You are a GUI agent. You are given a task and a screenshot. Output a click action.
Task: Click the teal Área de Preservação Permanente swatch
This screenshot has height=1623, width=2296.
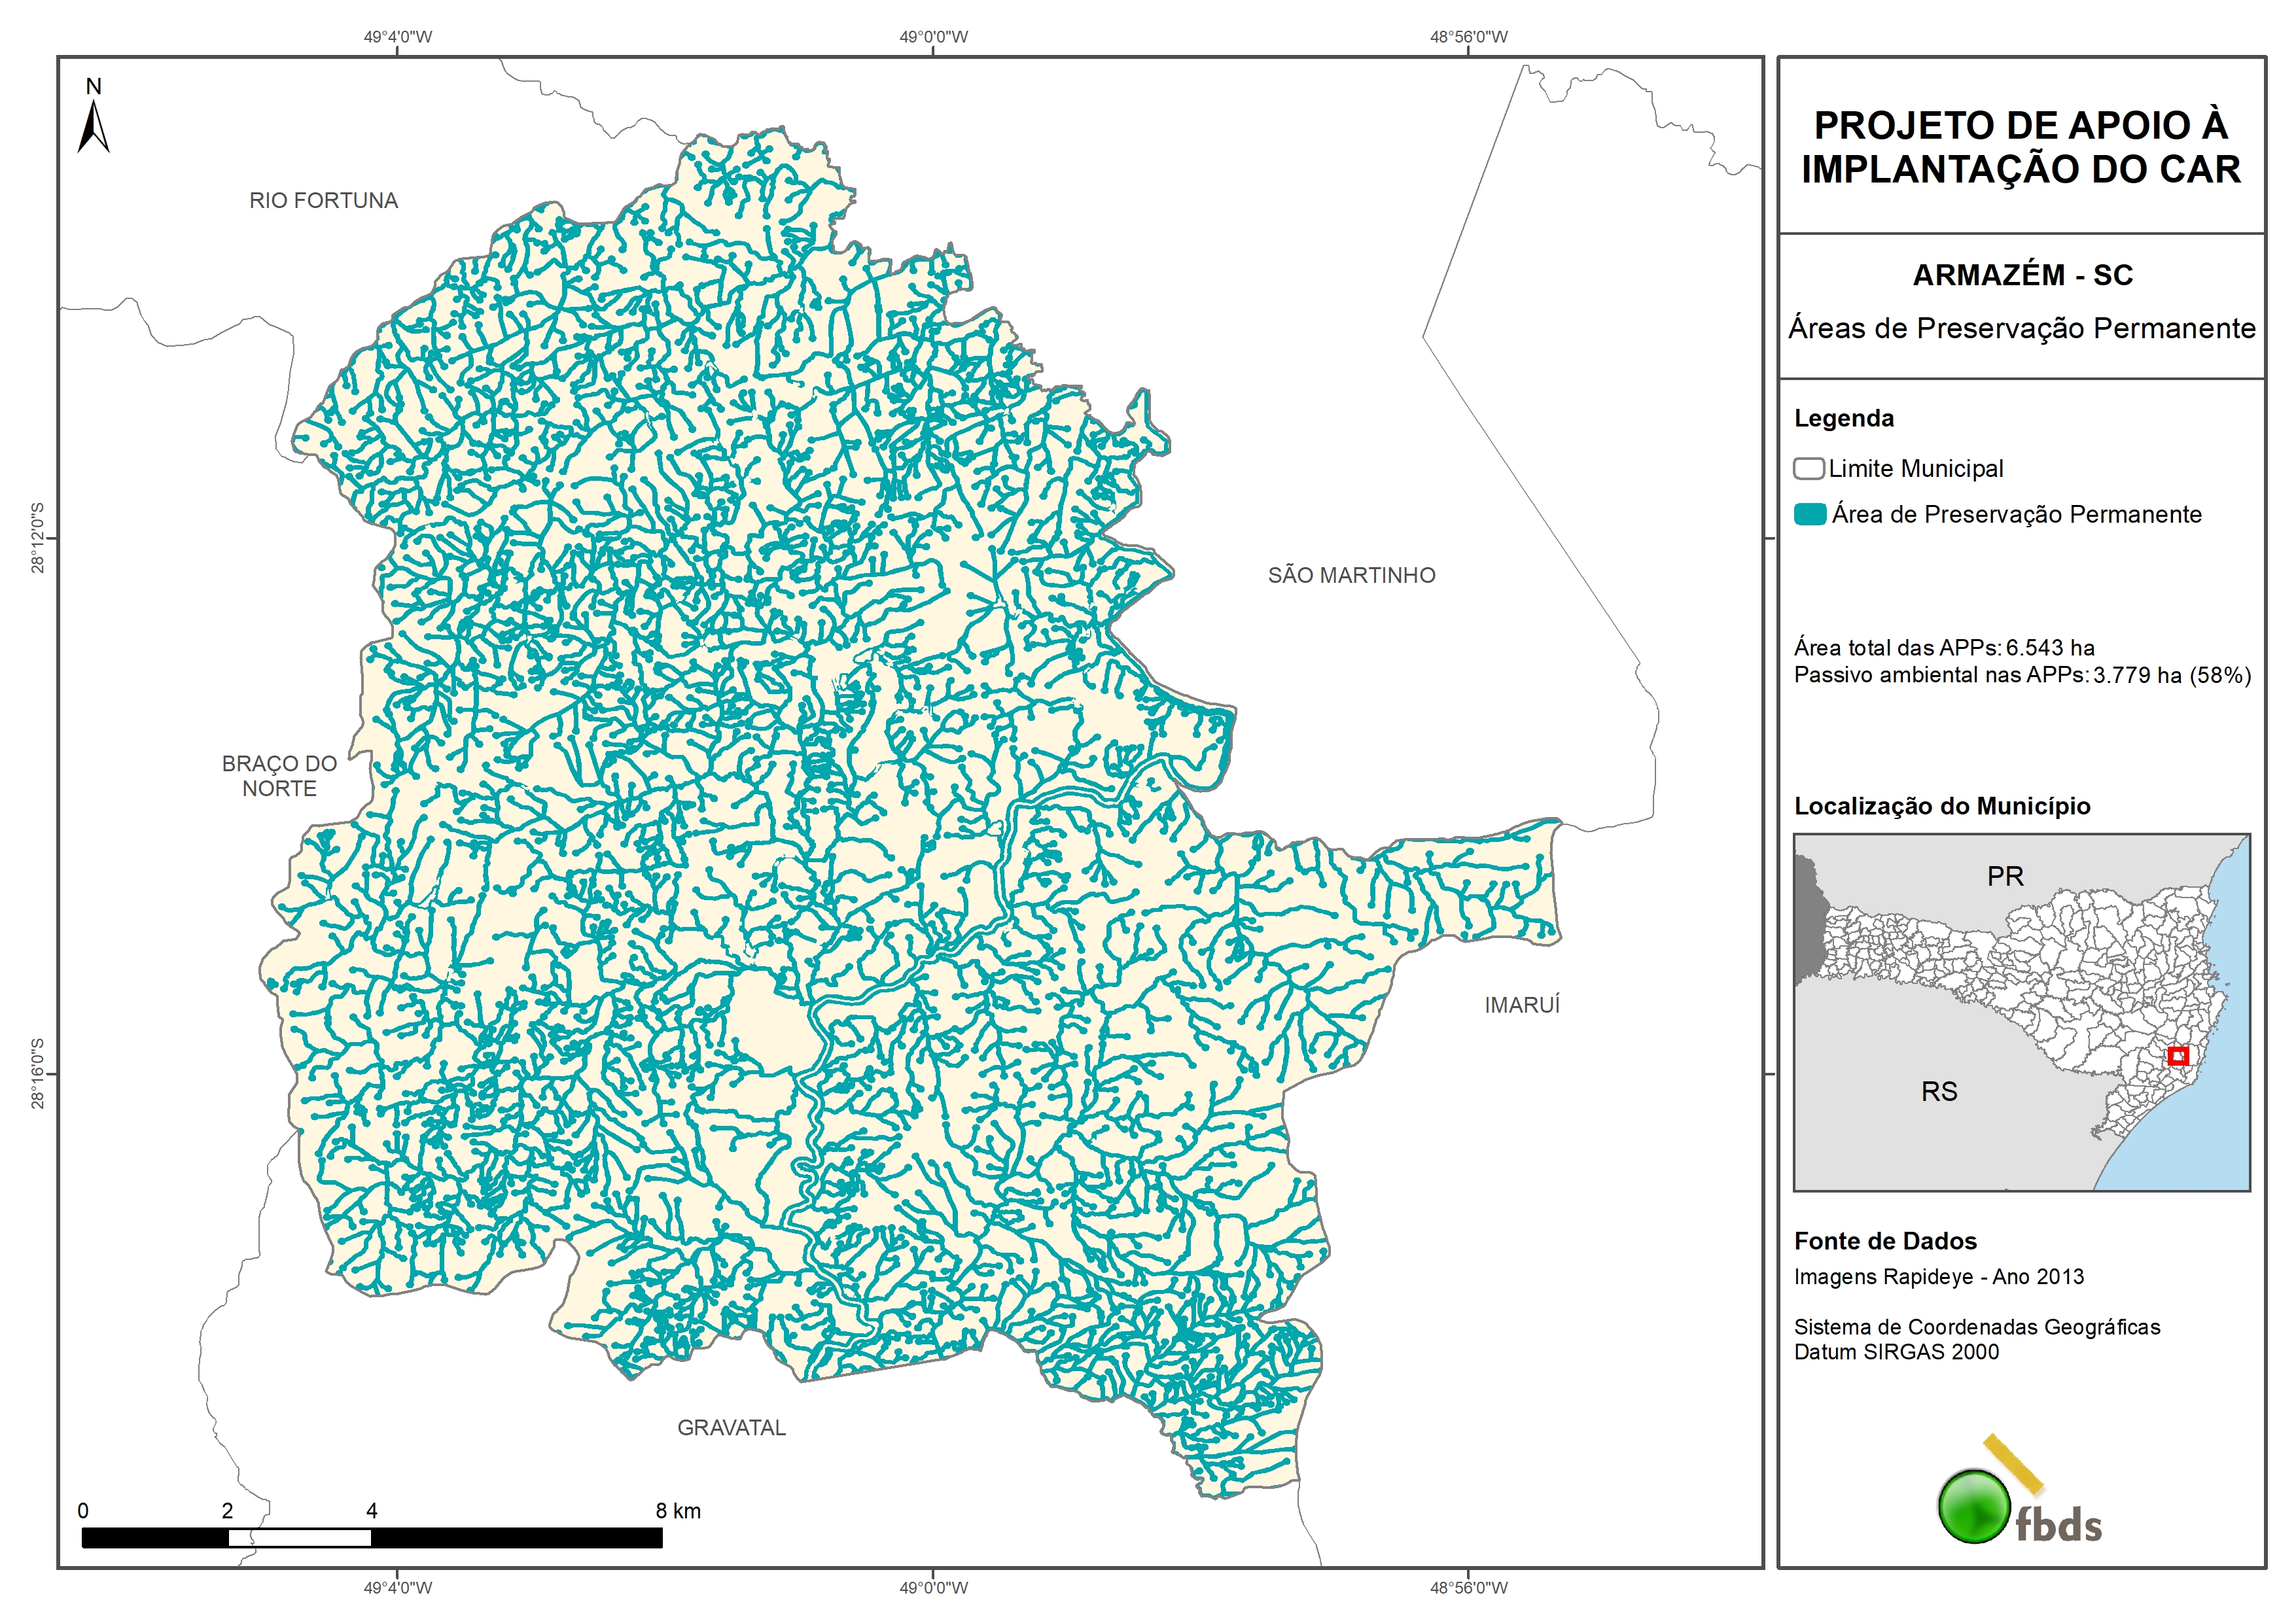point(1810,514)
